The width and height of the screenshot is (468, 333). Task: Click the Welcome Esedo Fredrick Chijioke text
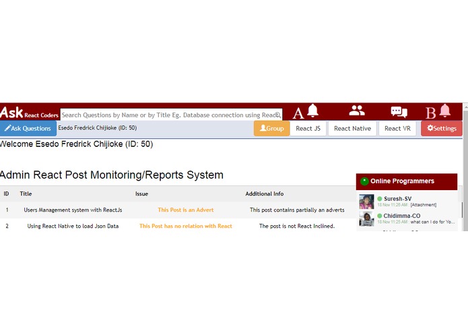[76, 144]
